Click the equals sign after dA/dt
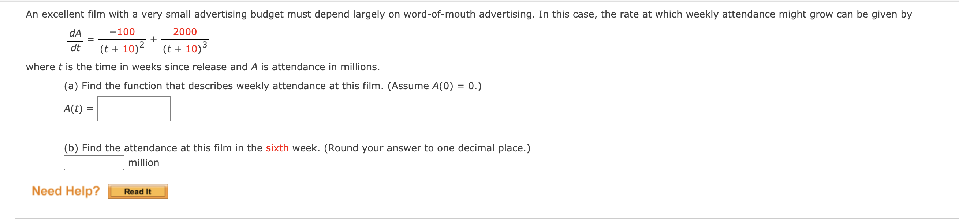Image resolution: width=959 pixels, height=223 pixels. (90, 39)
